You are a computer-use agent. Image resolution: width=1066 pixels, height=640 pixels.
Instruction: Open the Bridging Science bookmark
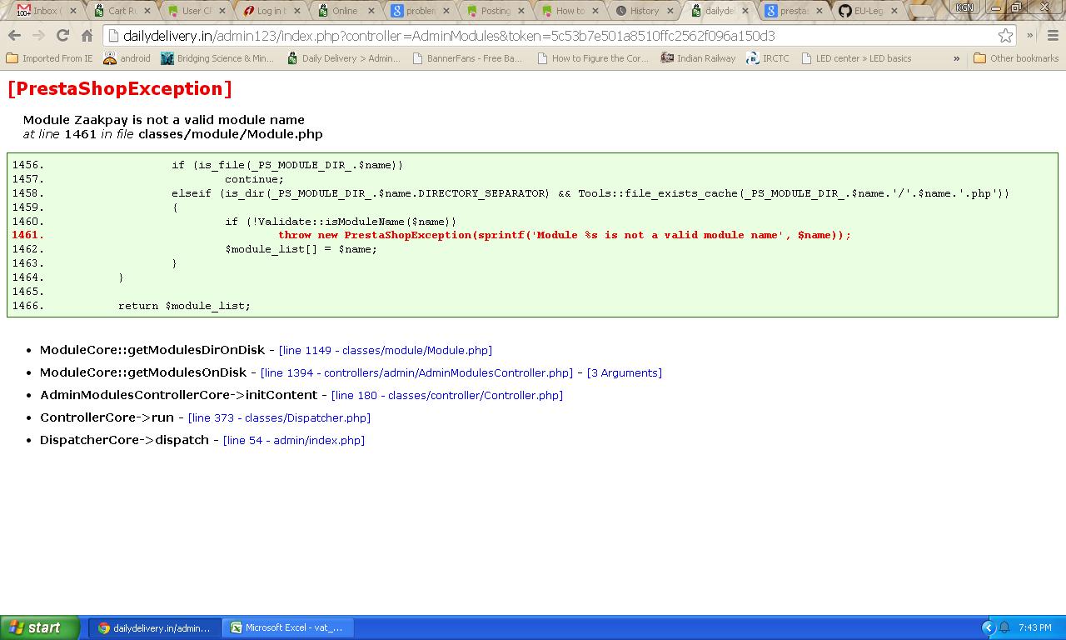[x=217, y=58]
